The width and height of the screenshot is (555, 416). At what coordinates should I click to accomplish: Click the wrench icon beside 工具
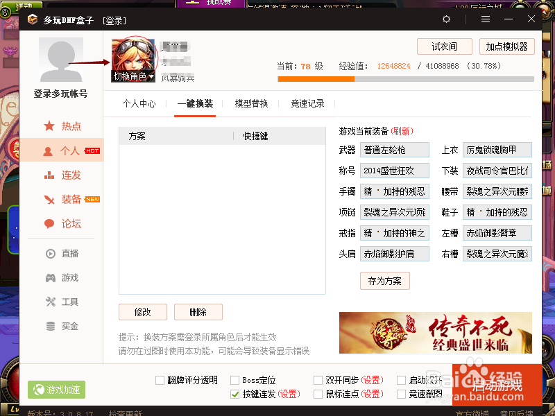pos(51,302)
